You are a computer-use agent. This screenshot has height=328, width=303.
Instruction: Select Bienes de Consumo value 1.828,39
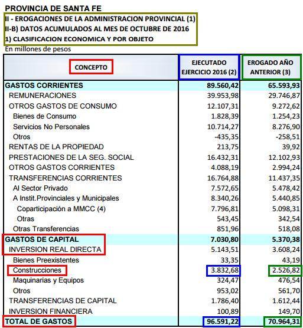click(x=224, y=116)
